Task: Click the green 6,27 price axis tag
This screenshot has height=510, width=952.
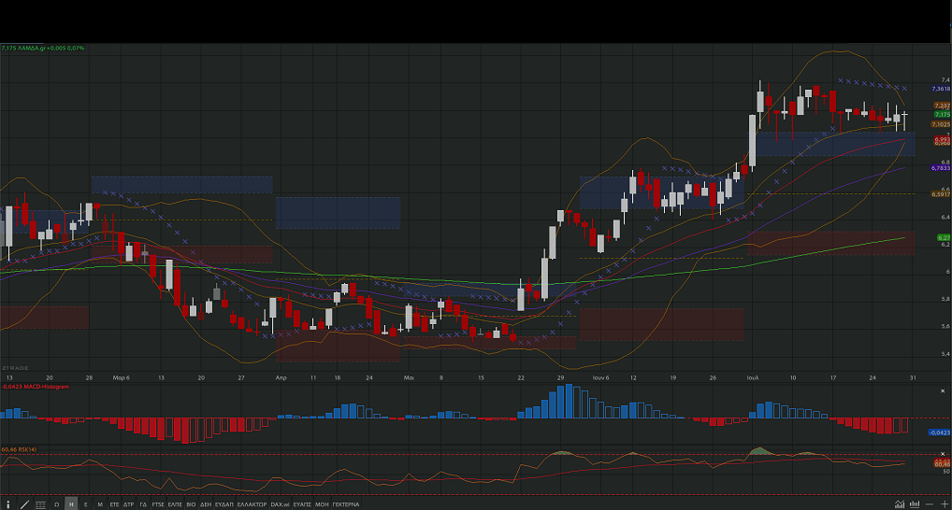Action: coord(945,237)
